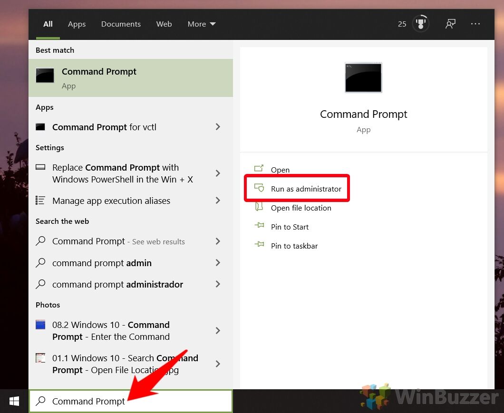Screen dimensions: 504x413
Task: Click the Search the web header
Action: click(62, 221)
